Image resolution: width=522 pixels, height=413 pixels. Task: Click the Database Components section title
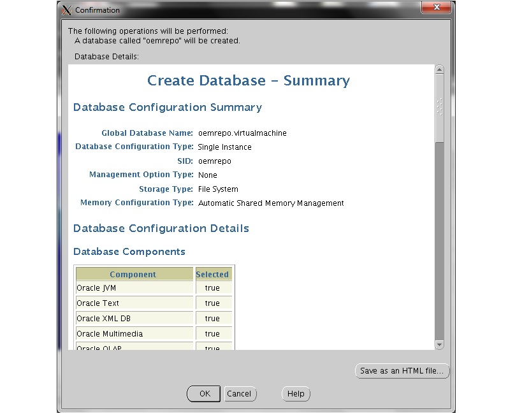coord(129,251)
